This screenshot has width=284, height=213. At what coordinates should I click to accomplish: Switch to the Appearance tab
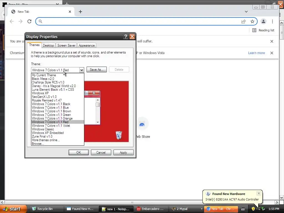[87, 45]
